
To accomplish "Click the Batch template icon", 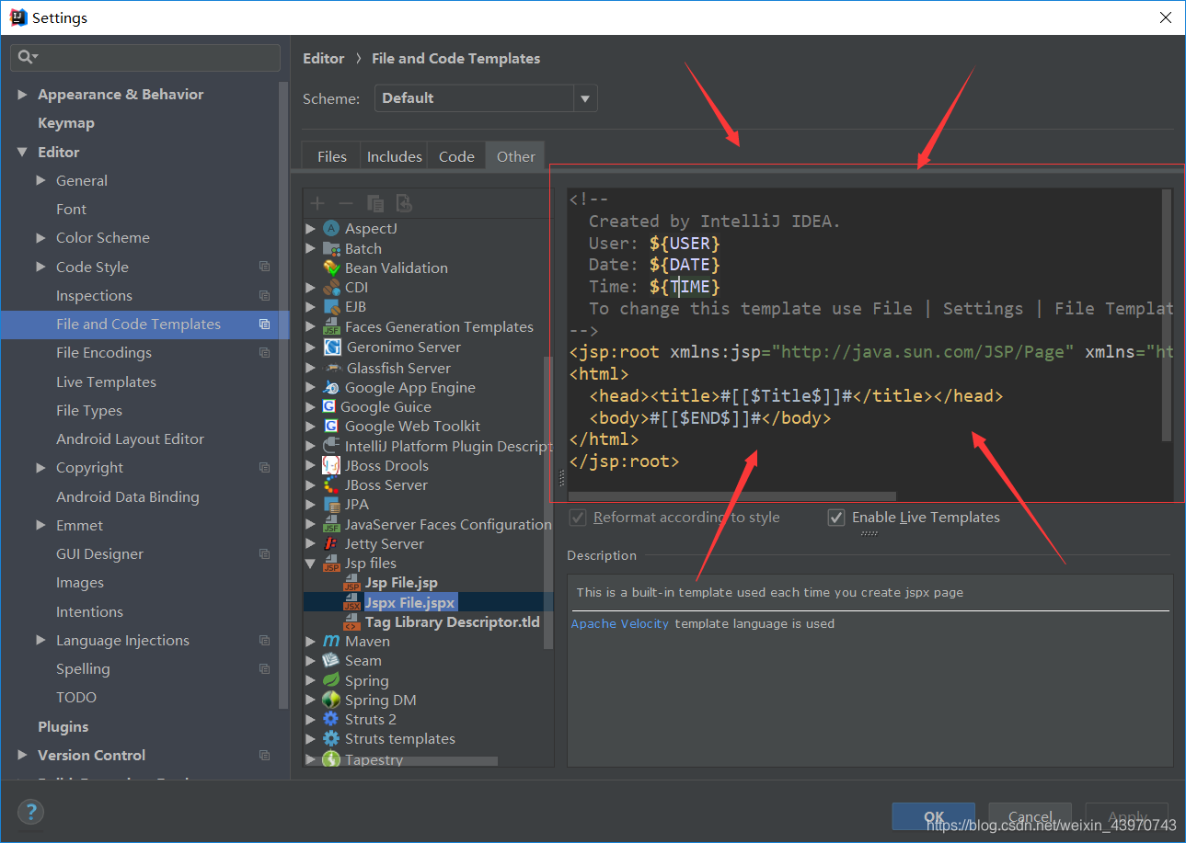I will point(331,248).
